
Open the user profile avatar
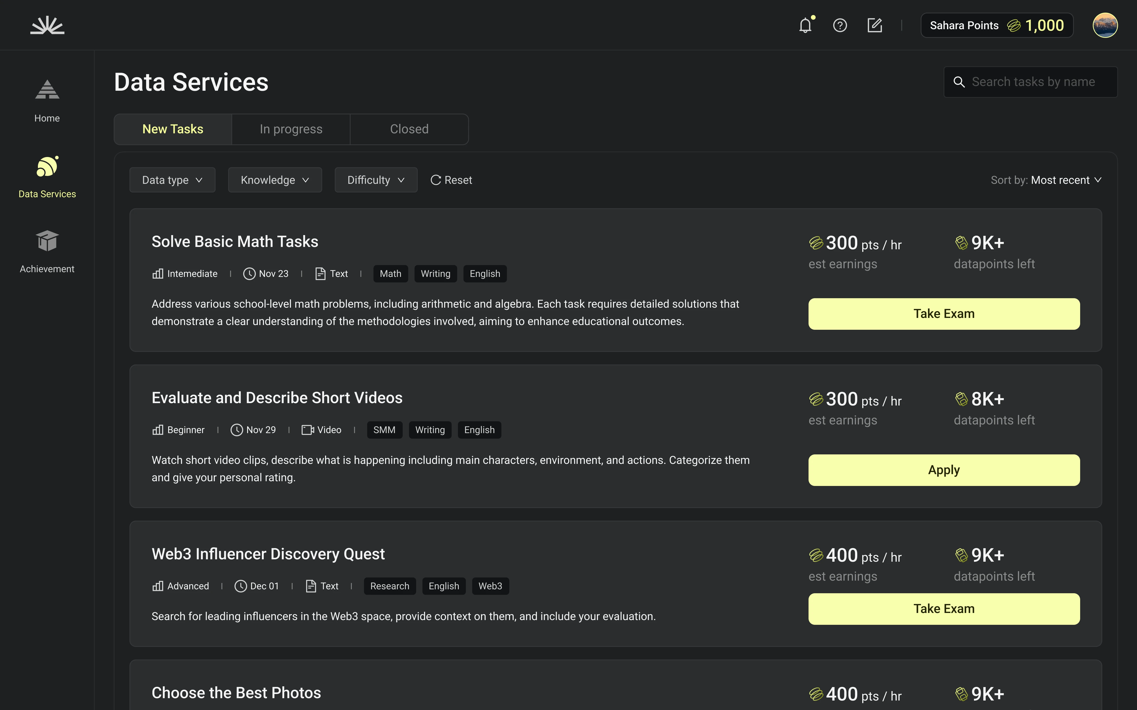click(x=1105, y=25)
